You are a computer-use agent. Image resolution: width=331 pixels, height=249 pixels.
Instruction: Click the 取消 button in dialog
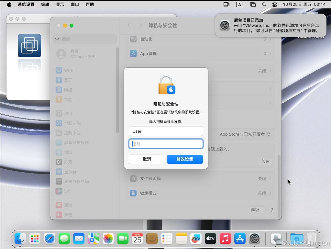point(147,159)
